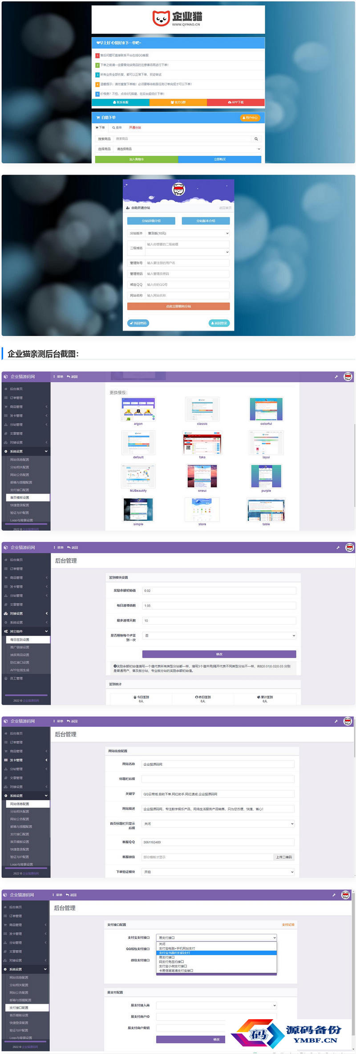Select the 下单 tab in 自助下单
Screen dimensions: 356x1054
[100, 127]
